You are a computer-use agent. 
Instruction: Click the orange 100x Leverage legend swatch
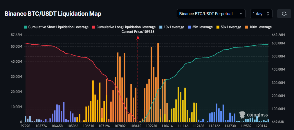246,27
